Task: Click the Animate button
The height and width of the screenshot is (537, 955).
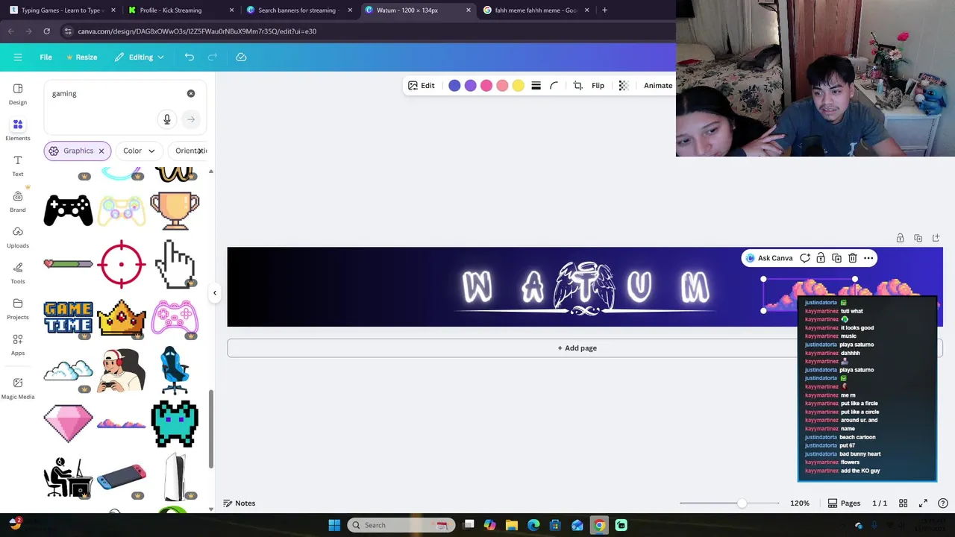Action: tap(658, 86)
